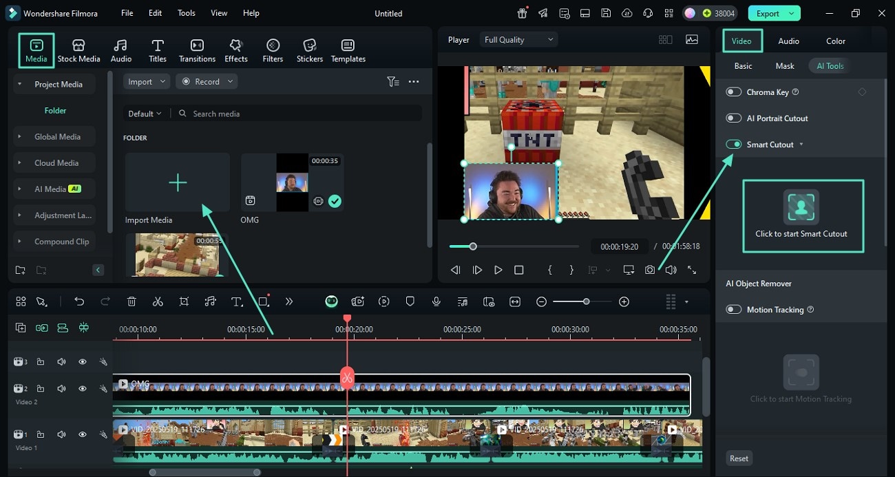Toggle the AI Portrait Cutout switch
Screen dimensions: 895x477
[734, 118]
